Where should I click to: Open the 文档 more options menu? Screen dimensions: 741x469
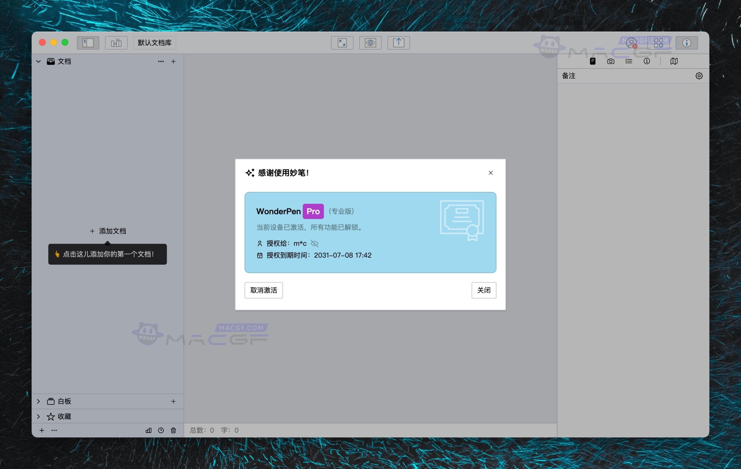pyautogui.click(x=161, y=61)
